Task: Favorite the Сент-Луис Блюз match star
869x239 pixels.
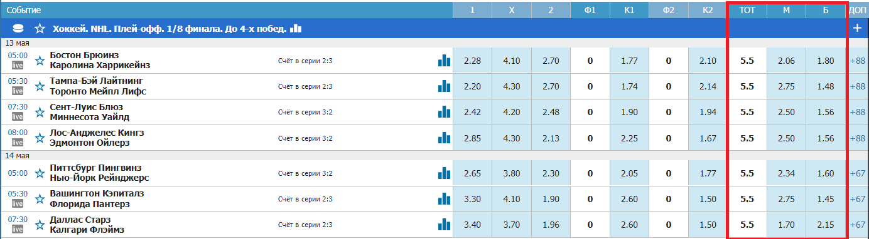Action: pyautogui.click(x=41, y=112)
